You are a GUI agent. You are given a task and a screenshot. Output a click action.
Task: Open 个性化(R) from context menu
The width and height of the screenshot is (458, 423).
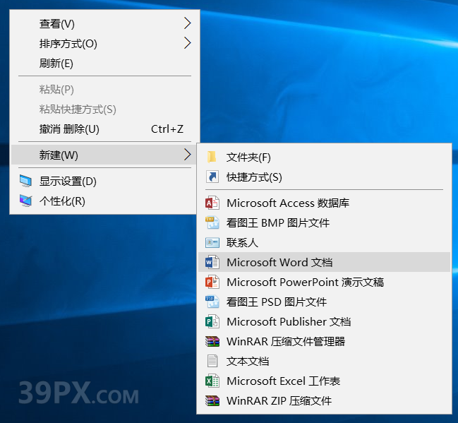[105, 201]
